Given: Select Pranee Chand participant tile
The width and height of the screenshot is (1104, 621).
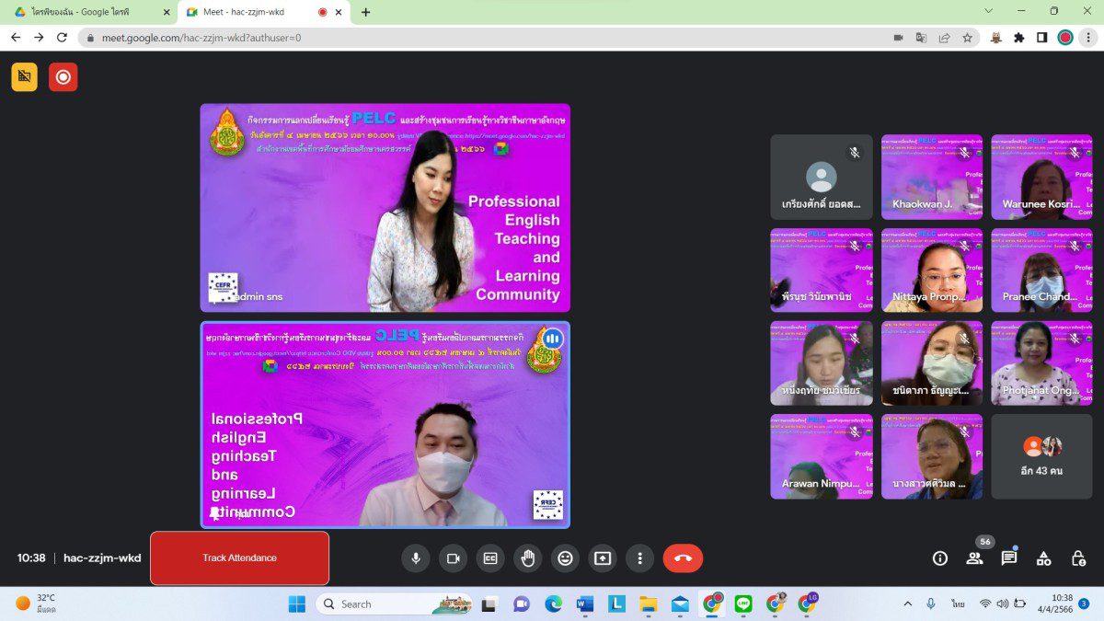Looking at the screenshot, I should [1041, 270].
